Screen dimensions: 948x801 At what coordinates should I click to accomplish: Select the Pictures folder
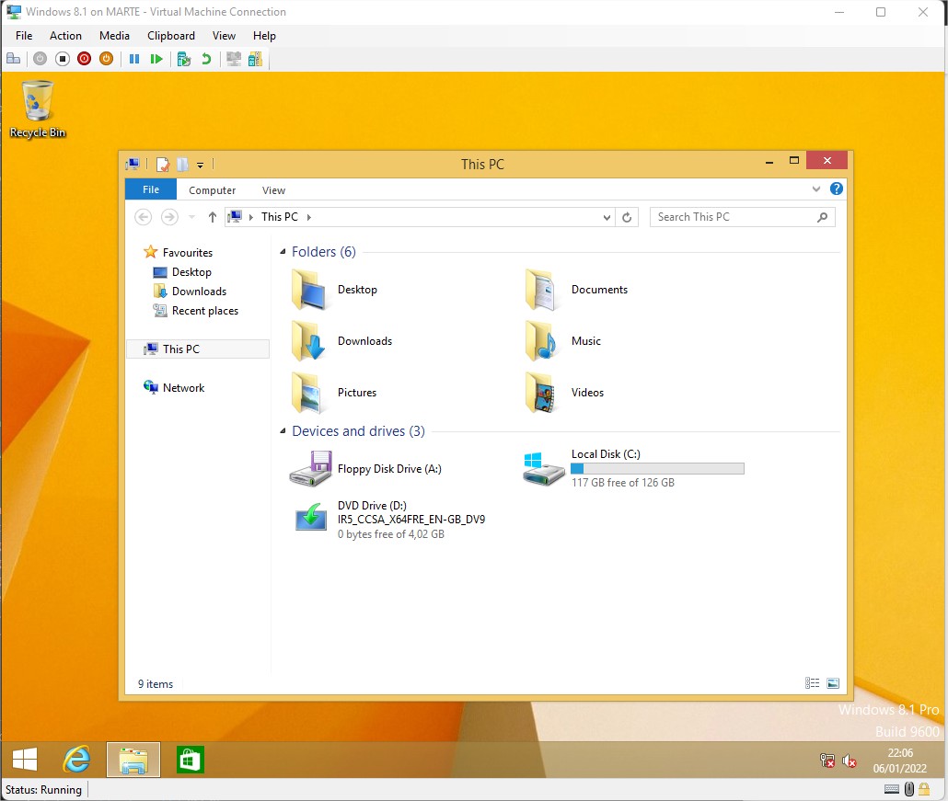click(334, 393)
